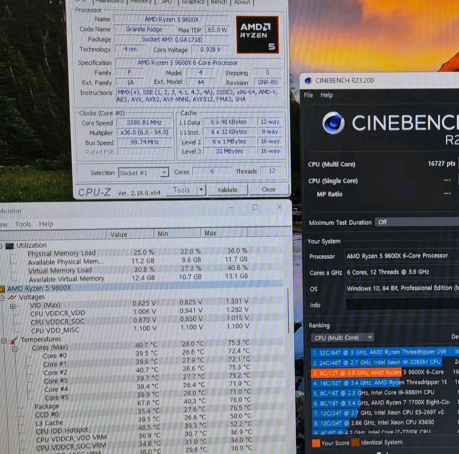459x454 pixels.
Task: Click the Utilization category icon in HWMonitor
Action: coord(10,246)
